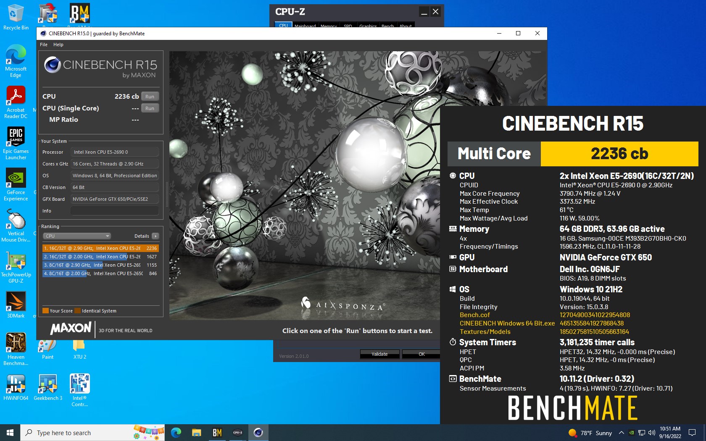
Task: Select ranking entry scoring 2236
Action: [x=100, y=248]
